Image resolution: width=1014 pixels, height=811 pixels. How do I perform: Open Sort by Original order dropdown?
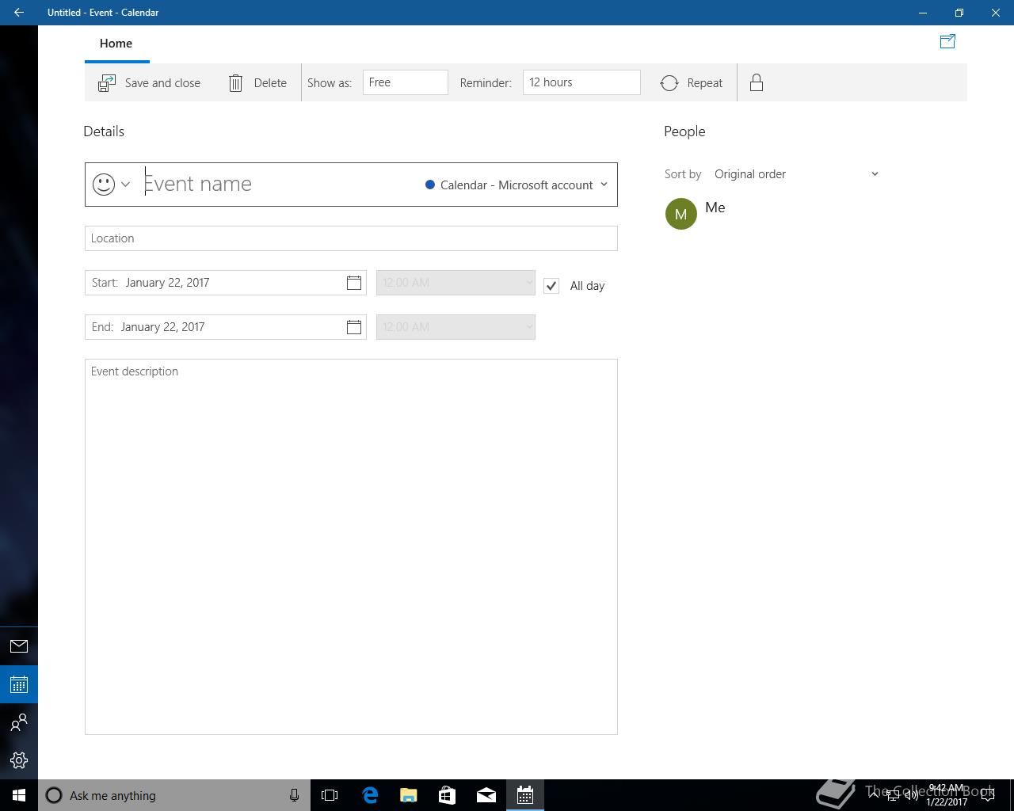point(795,174)
